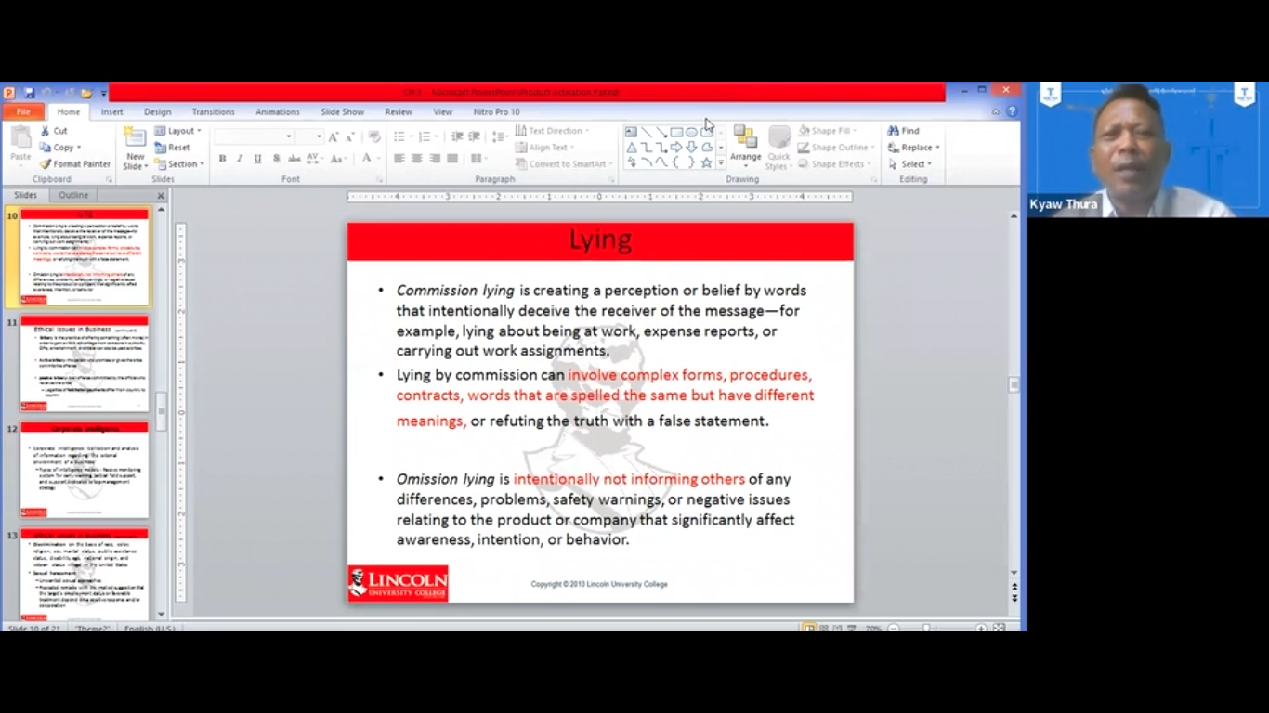1269x713 pixels.
Task: Activate the Format Painter tool
Action: [74, 164]
